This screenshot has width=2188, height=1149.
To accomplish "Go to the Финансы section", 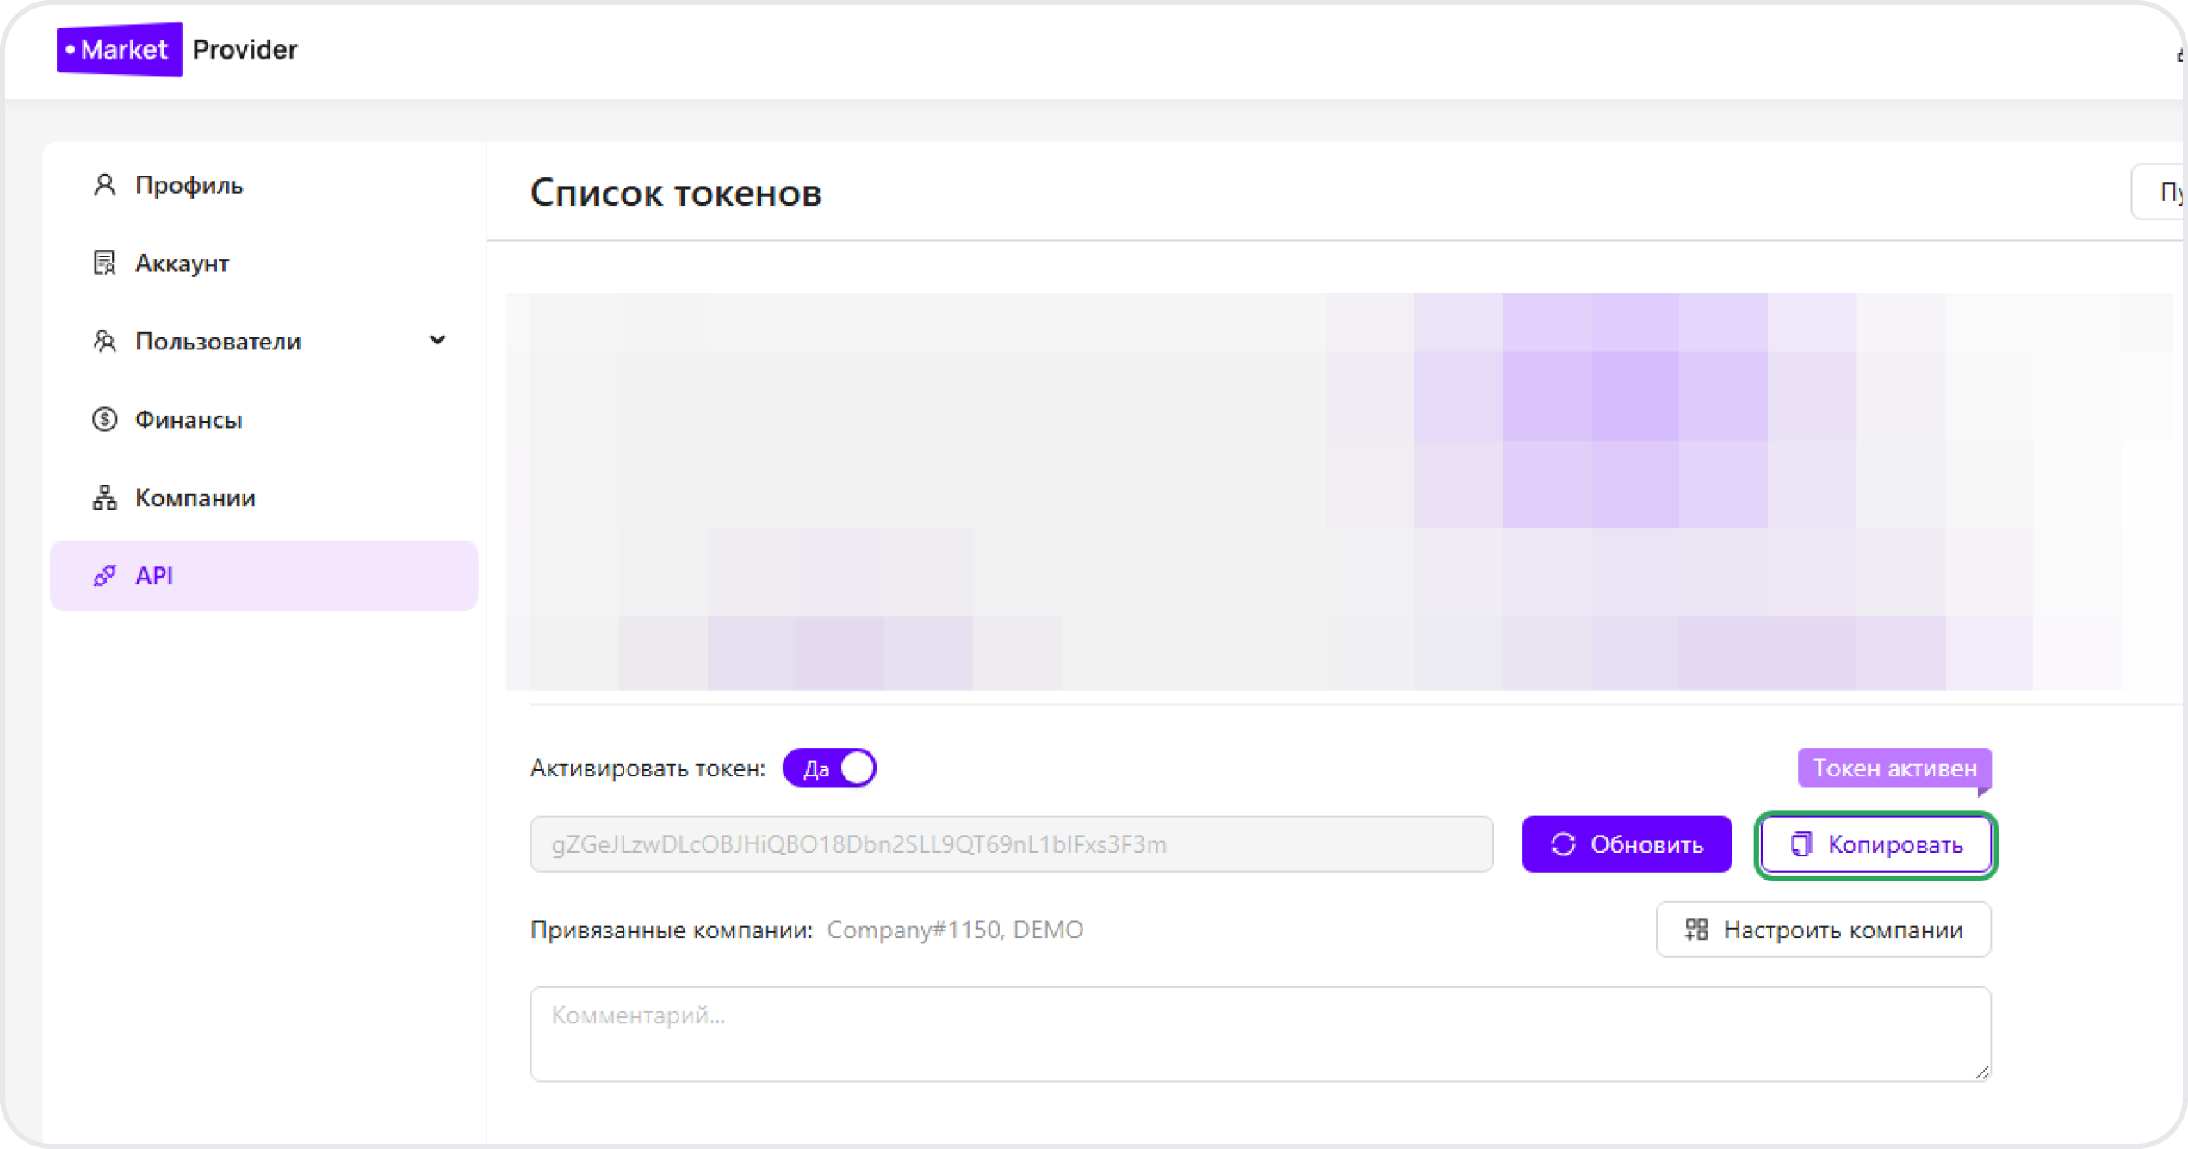I will point(189,420).
